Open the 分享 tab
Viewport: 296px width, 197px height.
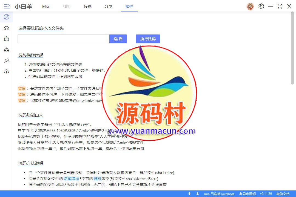(109, 6)
